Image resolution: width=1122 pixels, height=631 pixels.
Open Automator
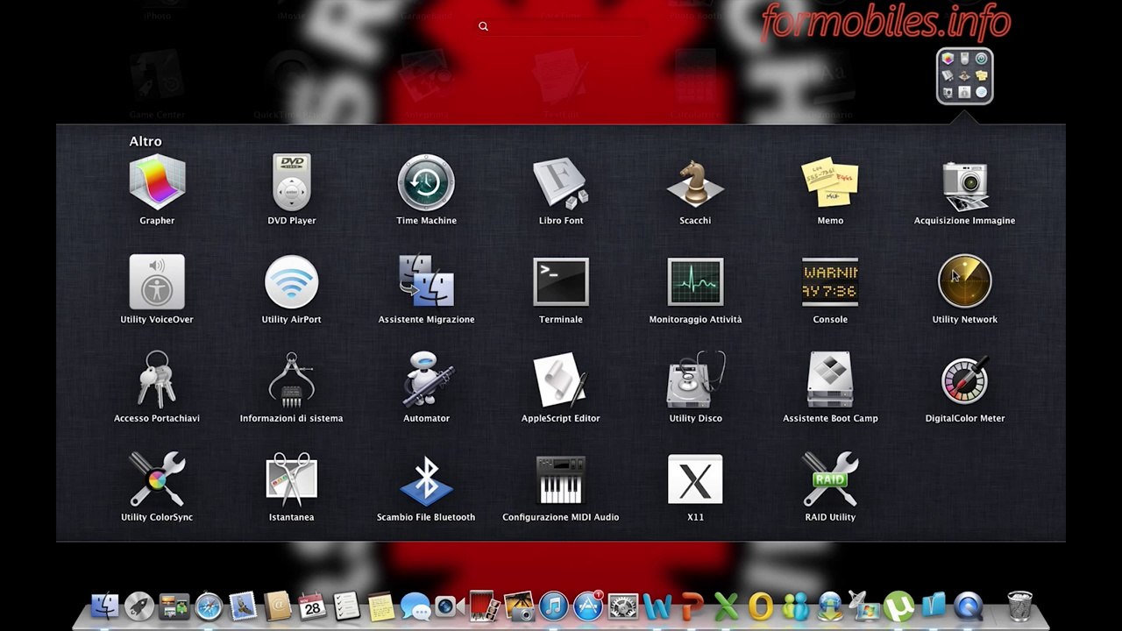coord(426,380)
